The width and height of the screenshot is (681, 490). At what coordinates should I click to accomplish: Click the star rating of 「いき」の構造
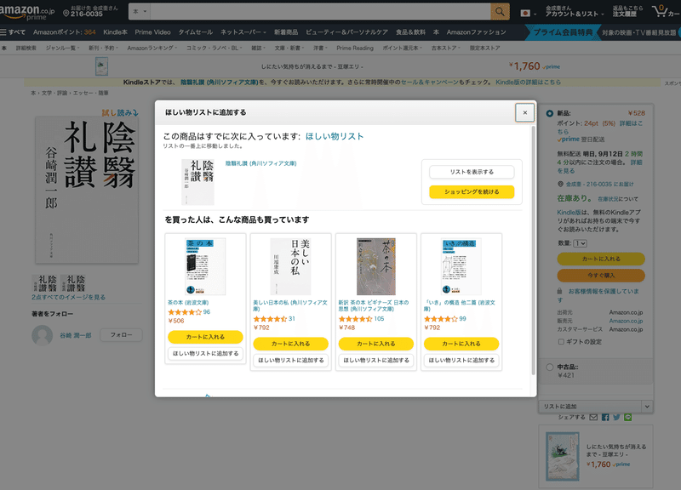point(440,318)
